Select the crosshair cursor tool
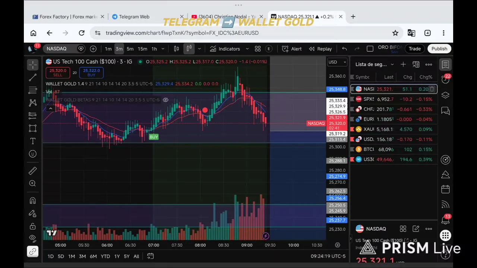This screenshot has width=477, height=268. [x=33, y=65]
